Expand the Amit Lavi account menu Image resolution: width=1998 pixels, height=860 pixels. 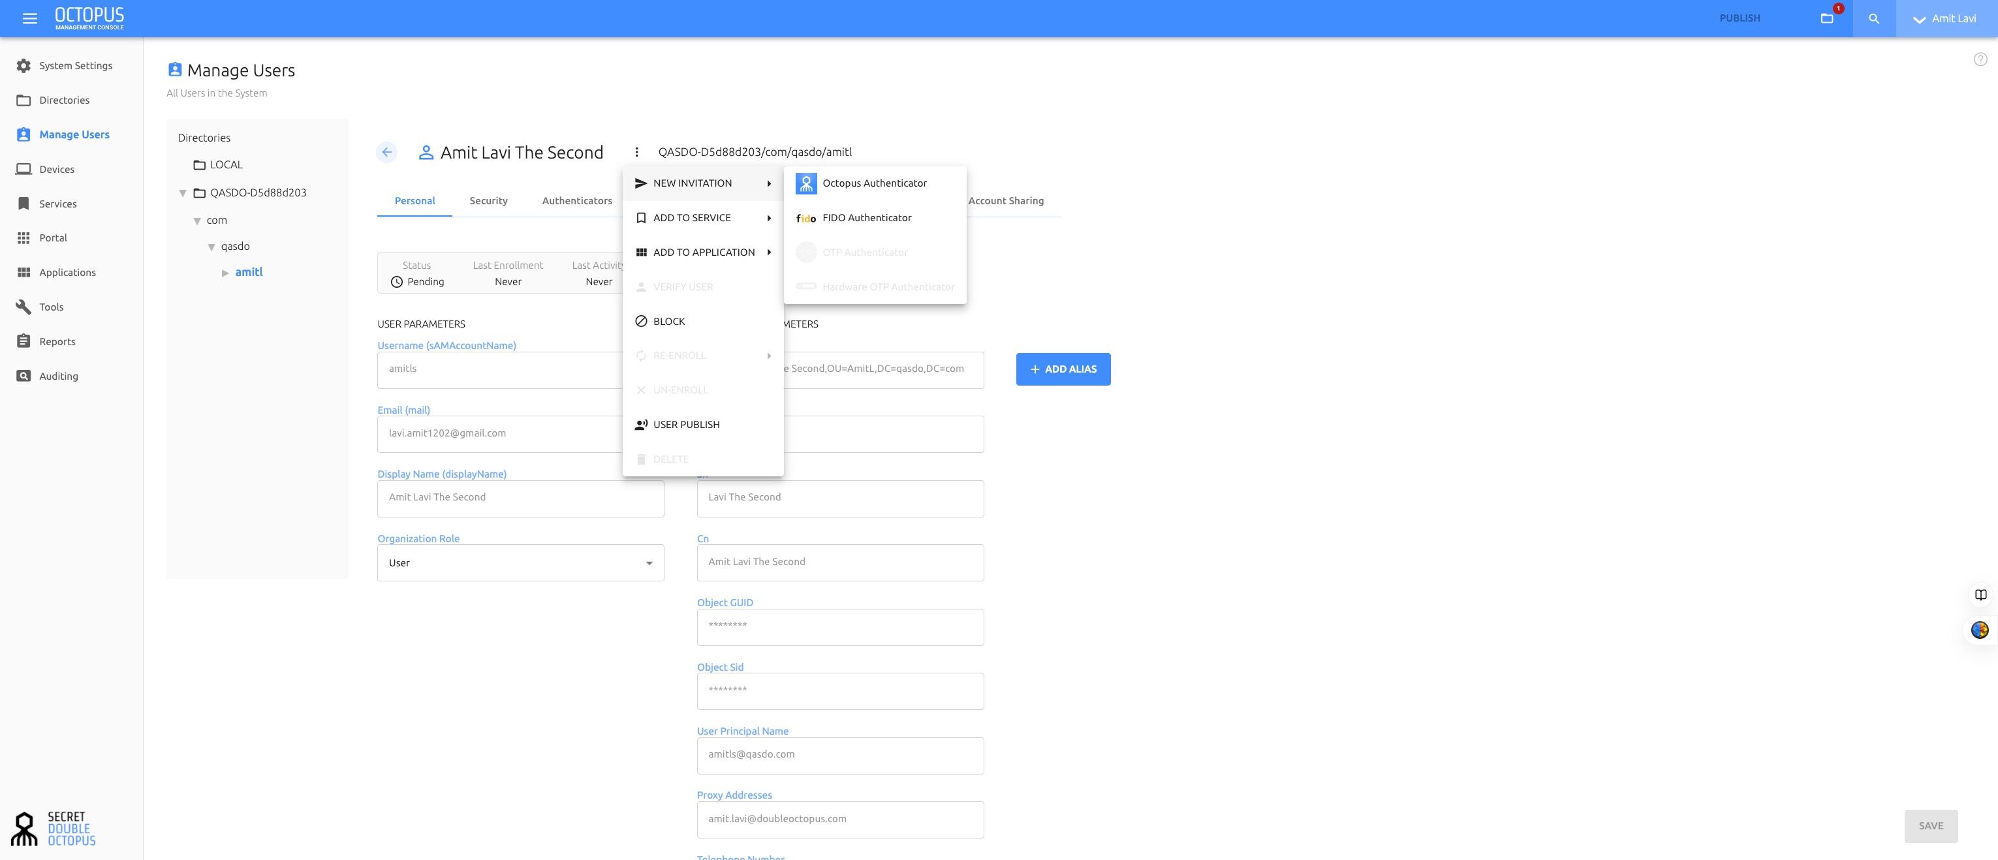click(x=1947, y=19)
